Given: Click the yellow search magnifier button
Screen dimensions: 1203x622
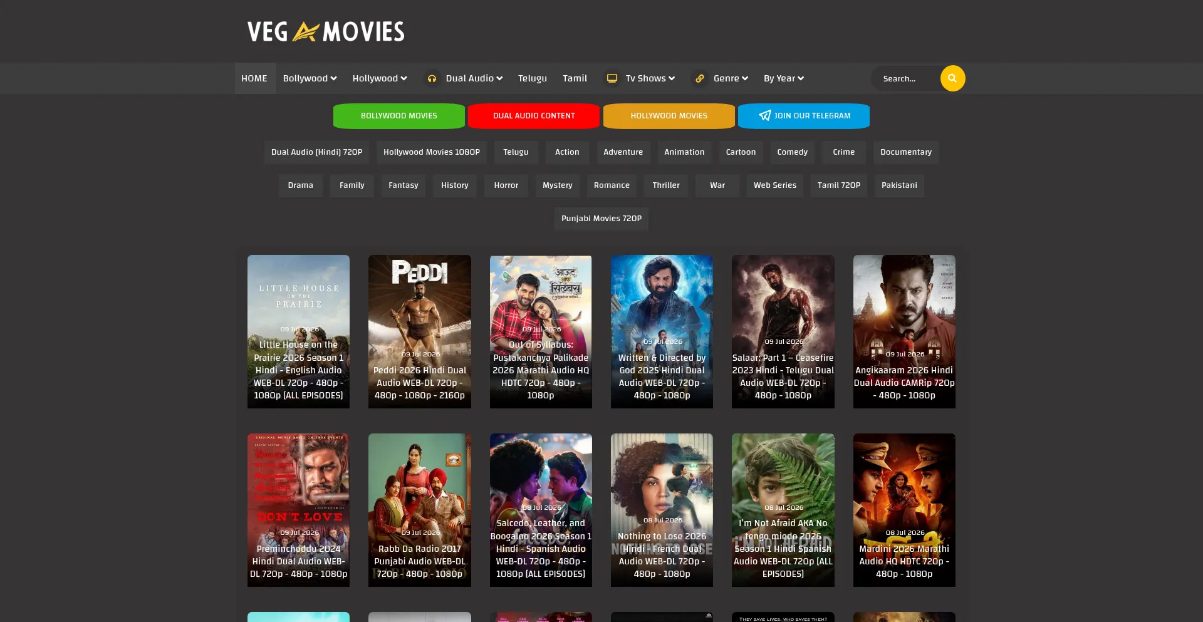Looking at the screenshot, I should 952,78.
